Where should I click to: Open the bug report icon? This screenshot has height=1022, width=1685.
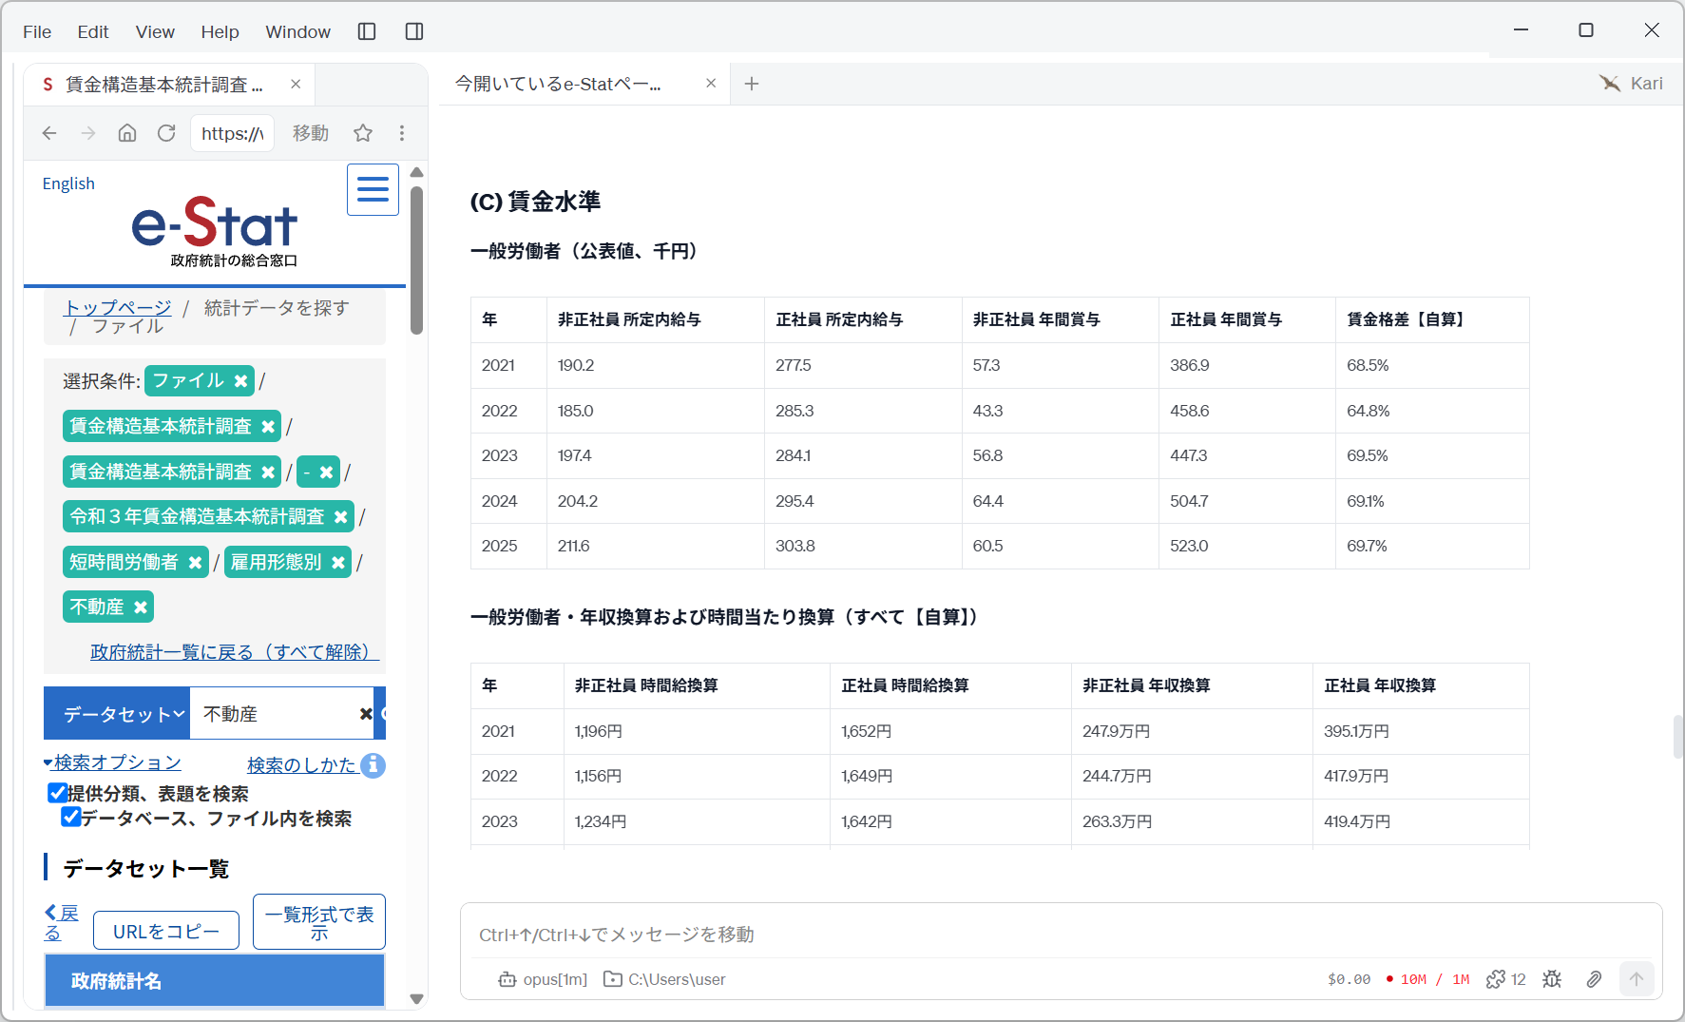1552,979
